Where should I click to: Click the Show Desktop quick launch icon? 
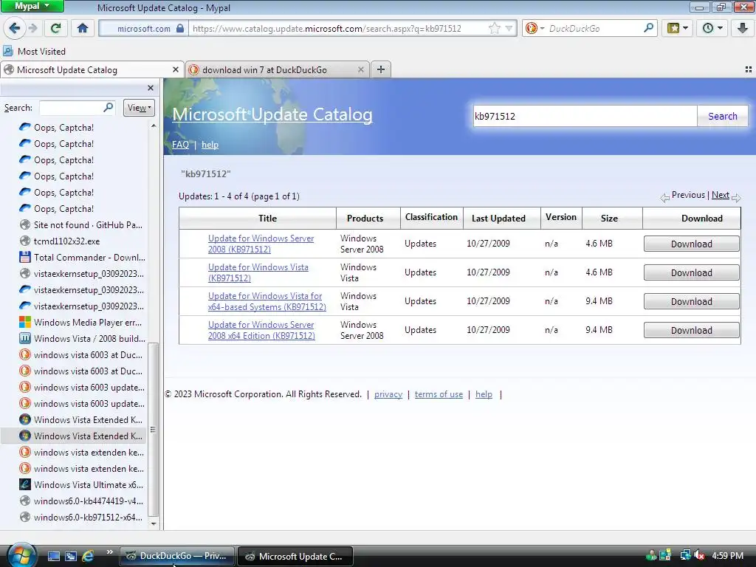pos(53,556)
